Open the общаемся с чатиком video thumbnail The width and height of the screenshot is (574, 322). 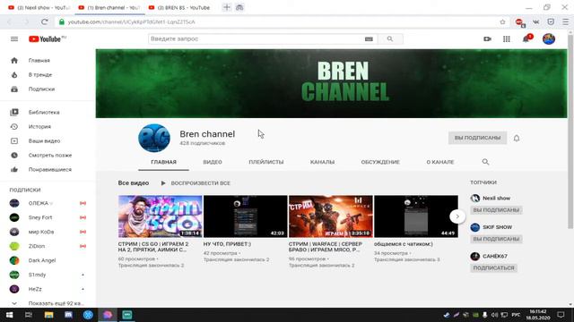[x=416, y=216]
